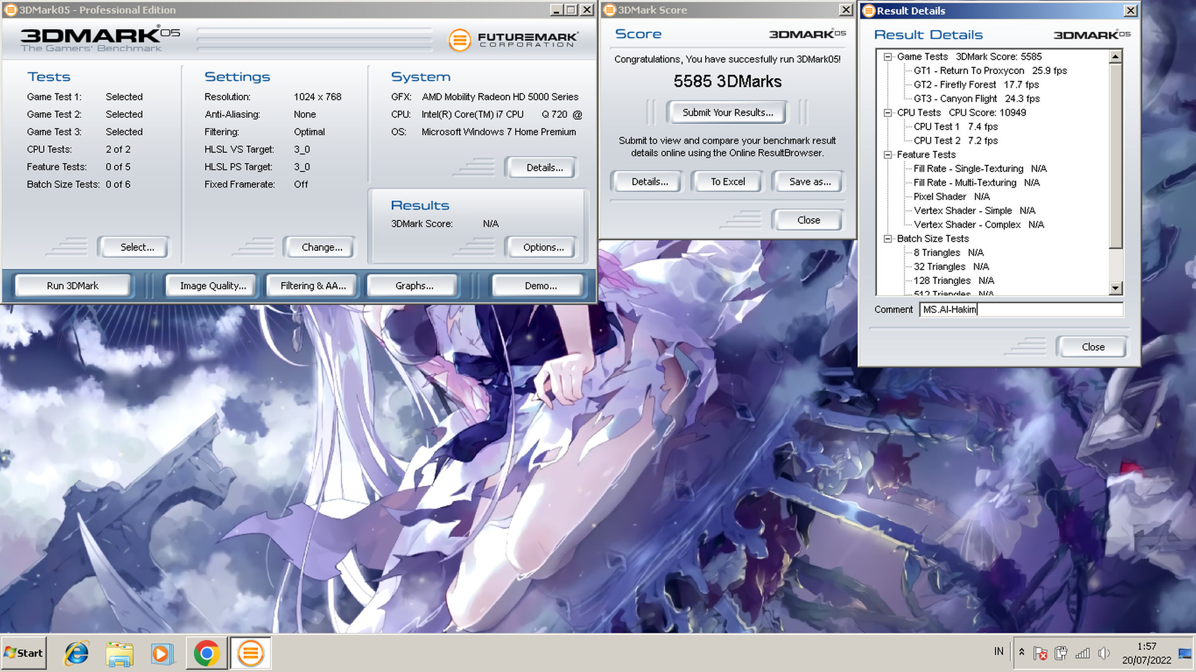The width and height of the screenshot is (1196, 672).
Task: Click the results tree scroll-down arrow
Action: click(x=1116, y=288)
